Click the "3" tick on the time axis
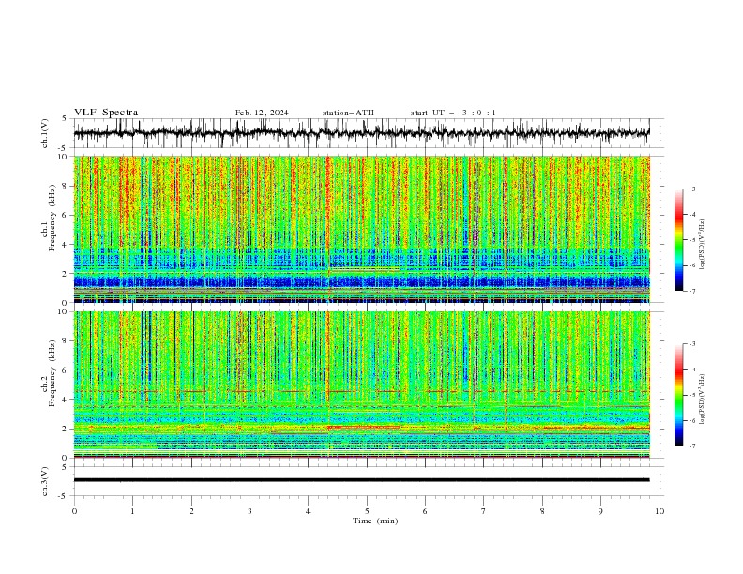 click(x=250, y=511)
